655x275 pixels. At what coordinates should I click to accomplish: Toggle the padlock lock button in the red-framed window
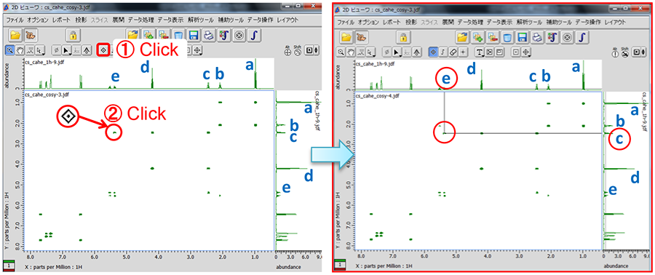(403, 37)
